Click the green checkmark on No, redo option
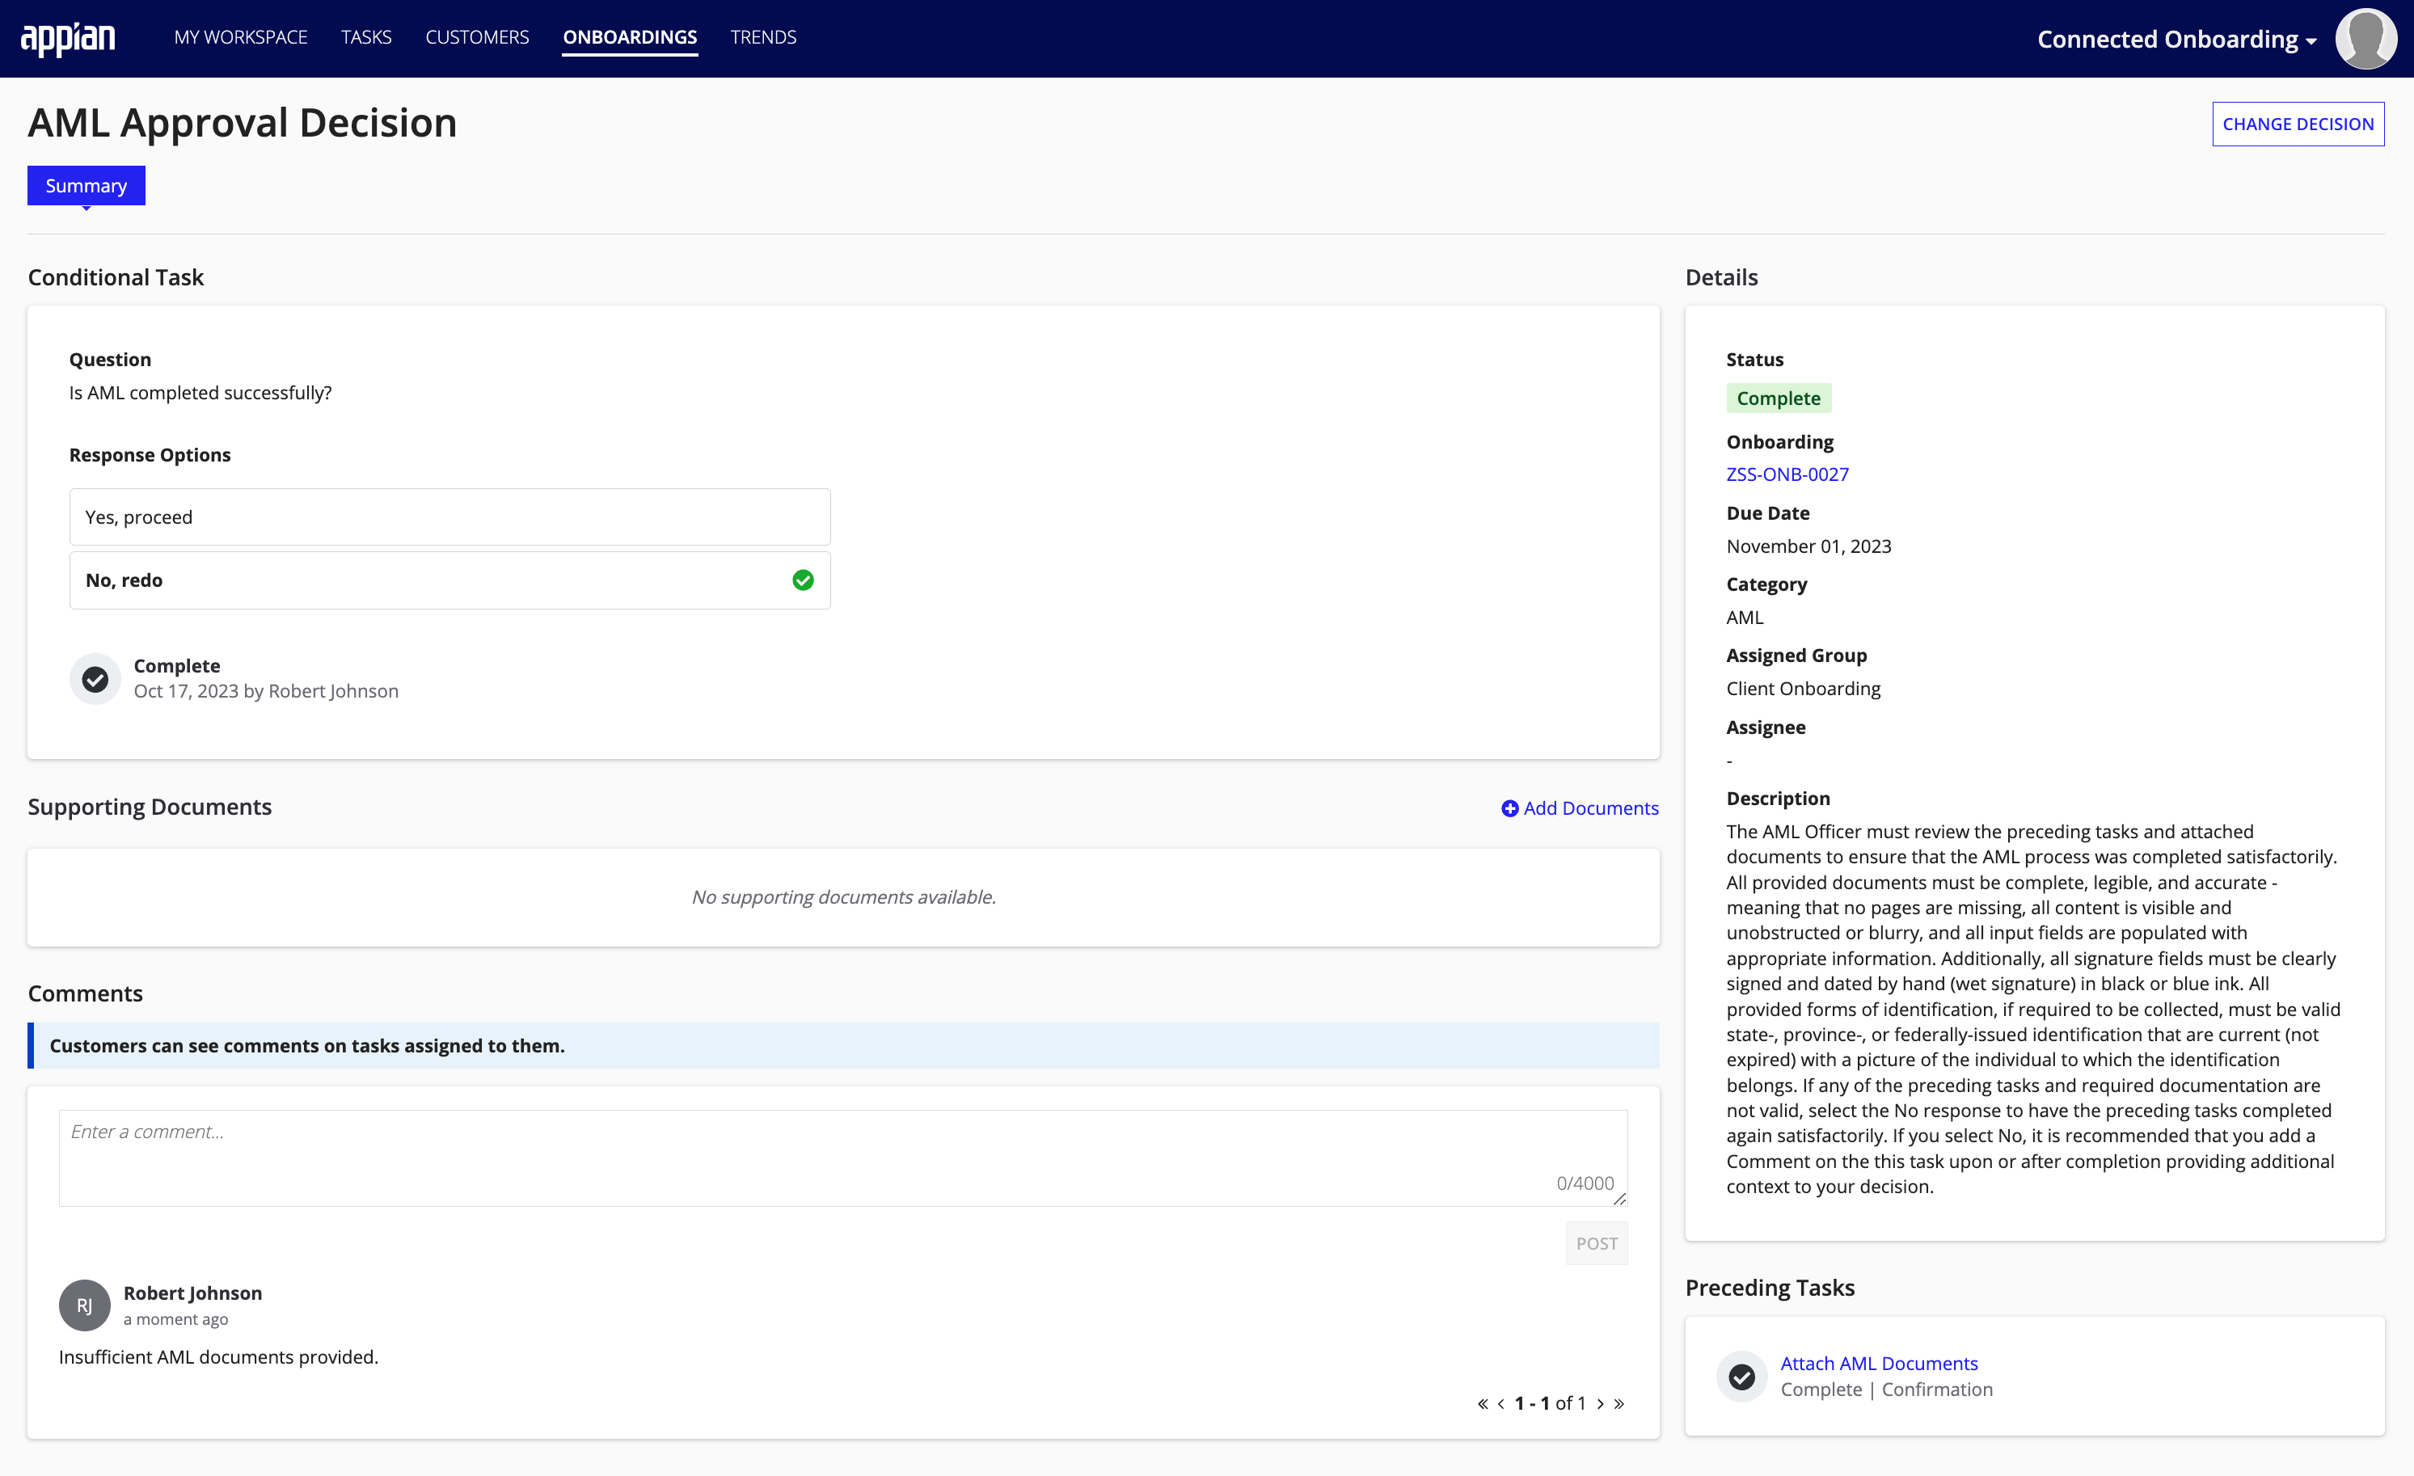The width and height of the screenshot is (2414, 1476). 802,580
